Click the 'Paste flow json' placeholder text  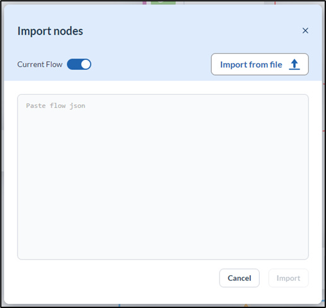click(x=55, y=105)
